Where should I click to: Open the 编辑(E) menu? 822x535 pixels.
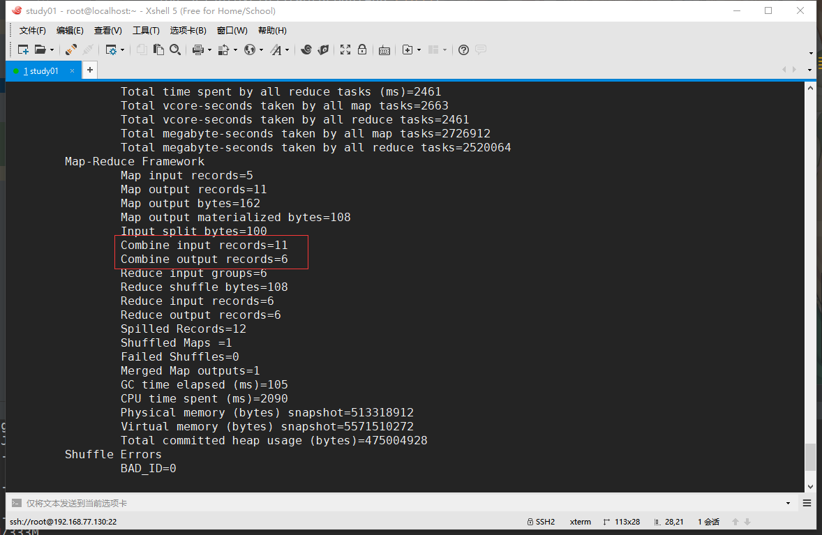(70, 31)
